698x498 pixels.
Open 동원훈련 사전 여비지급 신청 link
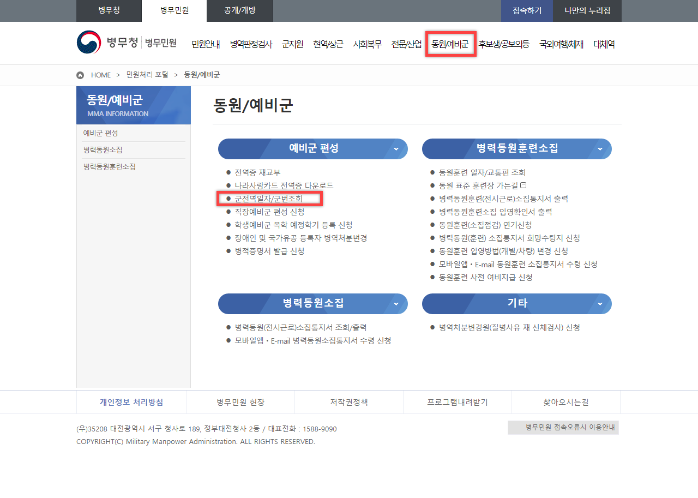486,278
